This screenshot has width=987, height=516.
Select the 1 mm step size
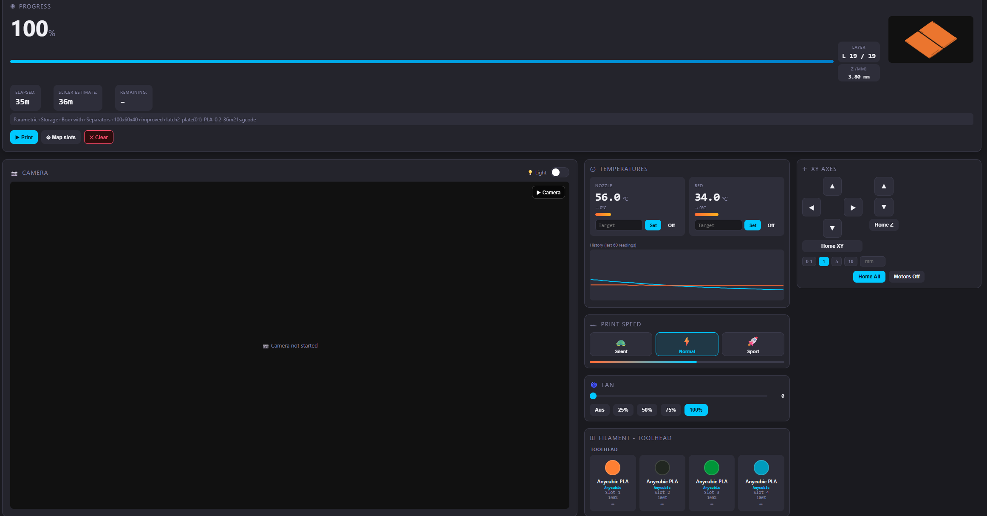click(823, 261)
